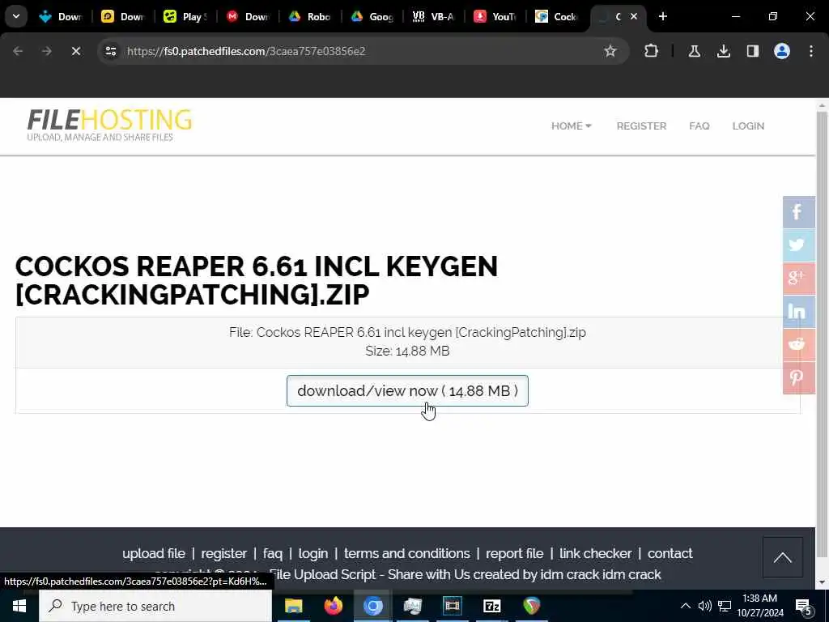
Task: Open 7-Zip from the taskbar
Action: coord(491,606)
